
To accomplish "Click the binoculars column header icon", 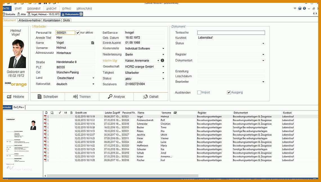I will tap(66, 113).
